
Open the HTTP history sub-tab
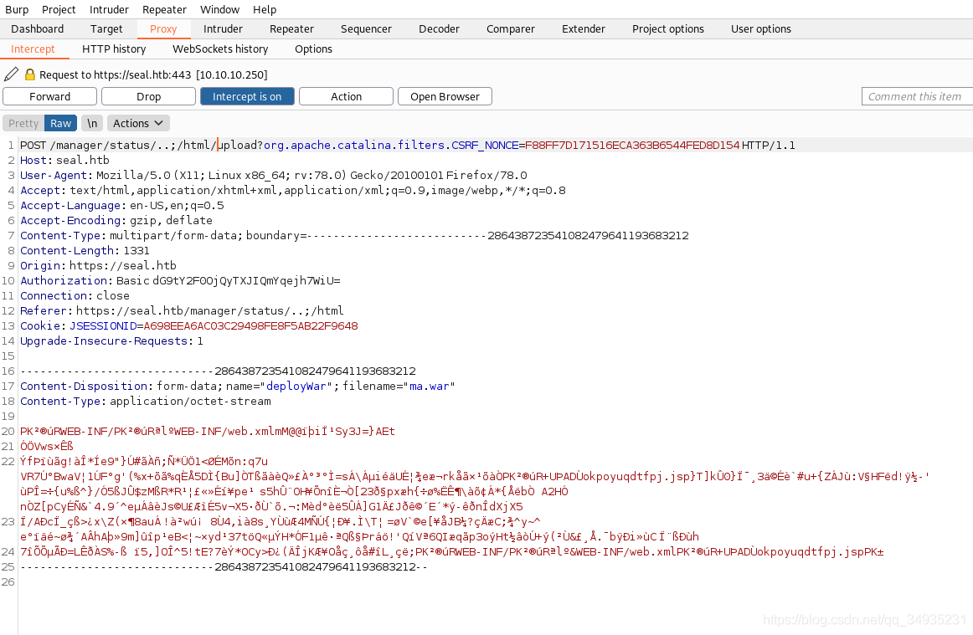[114, 49]
